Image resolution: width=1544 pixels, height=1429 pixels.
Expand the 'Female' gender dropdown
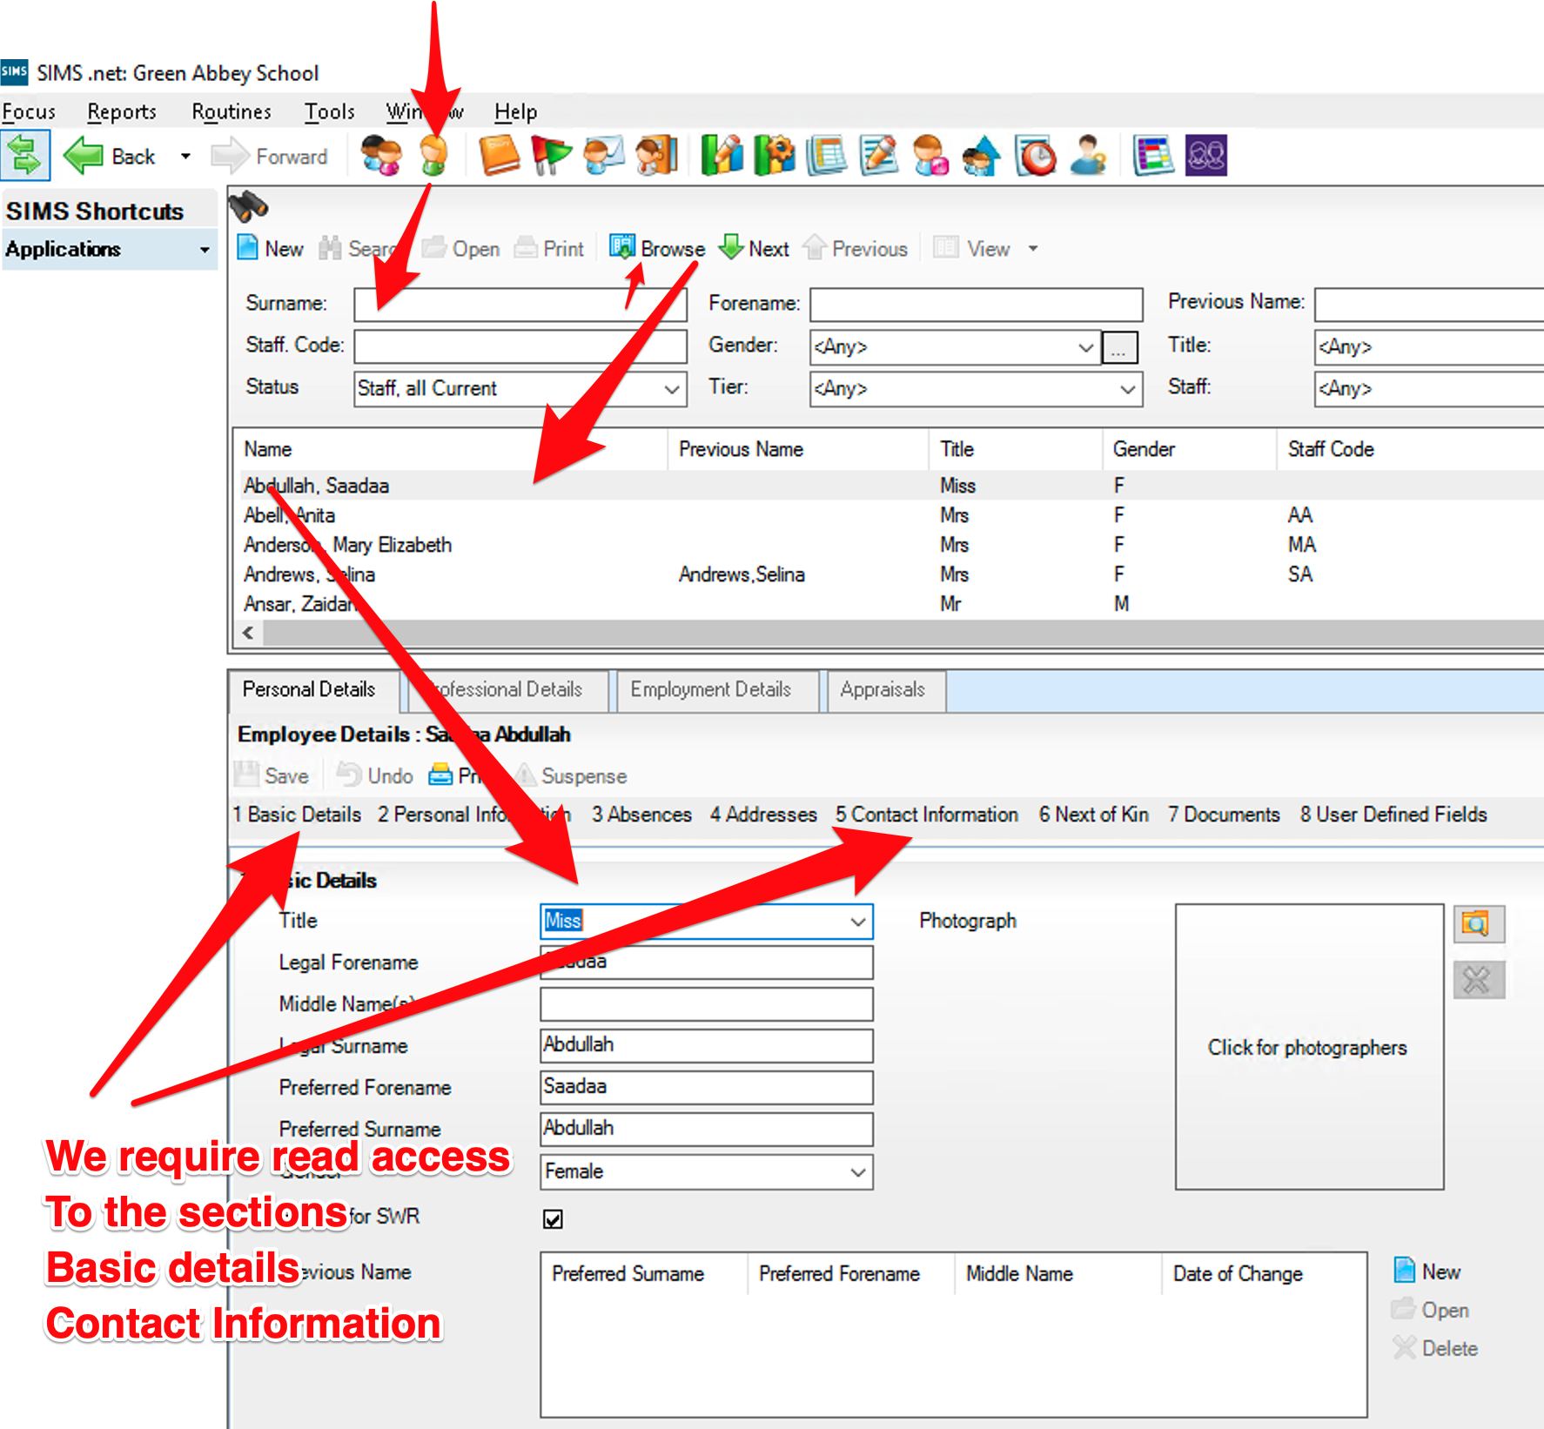click(x=858, y=1172)
